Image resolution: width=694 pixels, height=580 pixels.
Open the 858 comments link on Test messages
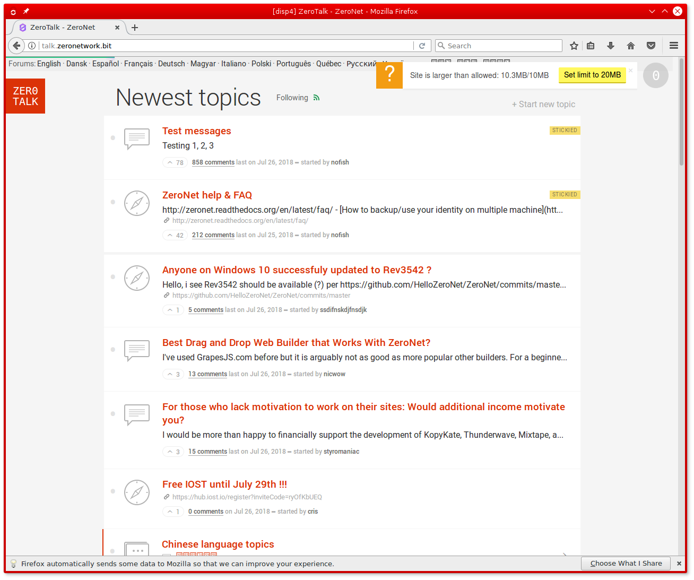(x=213, y=162)
